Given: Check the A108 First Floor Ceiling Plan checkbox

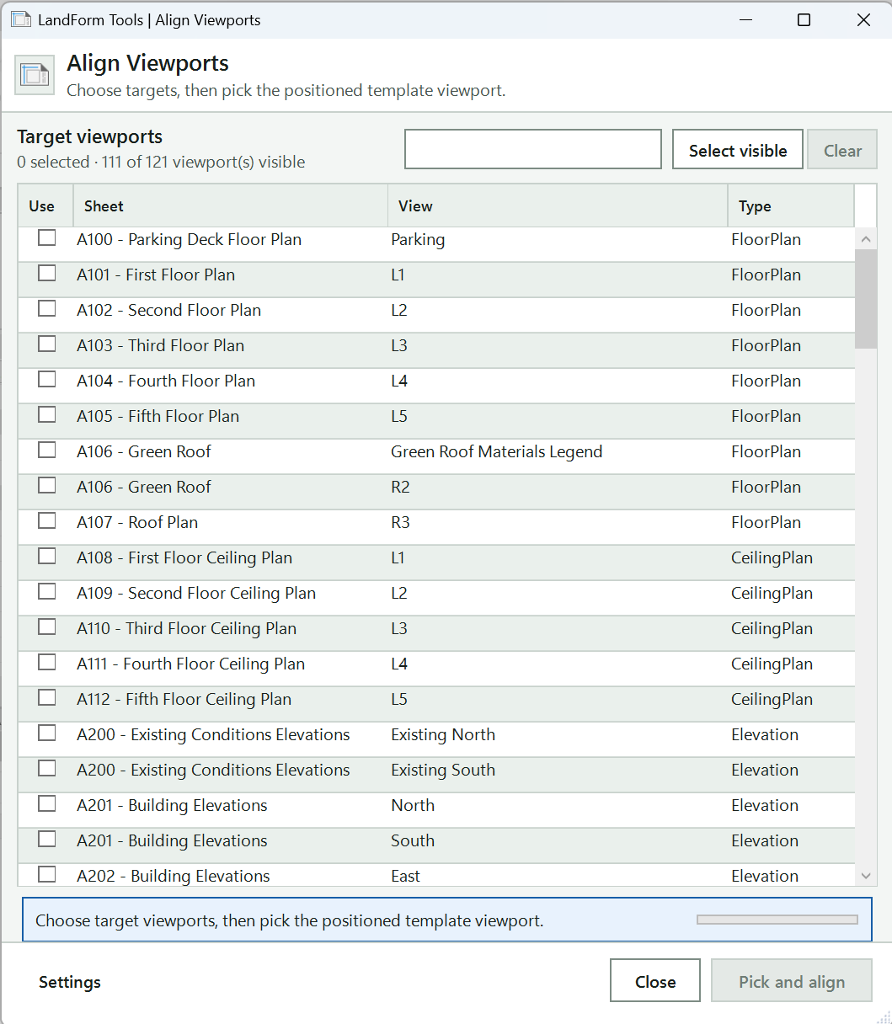Looking at the screenshot, I should pos(47,557).
